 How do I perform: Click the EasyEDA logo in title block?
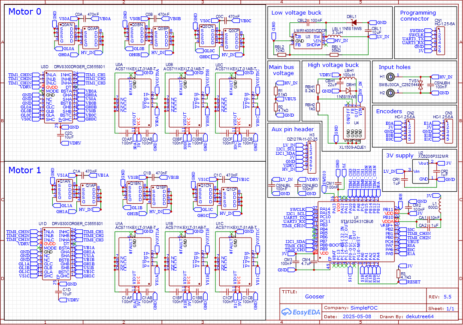(301, 312)
